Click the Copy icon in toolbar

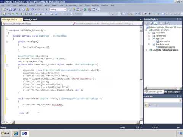[23, 10]
